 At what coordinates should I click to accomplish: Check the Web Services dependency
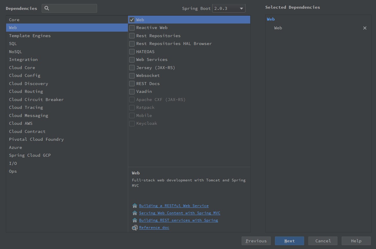tap(132, 59)
